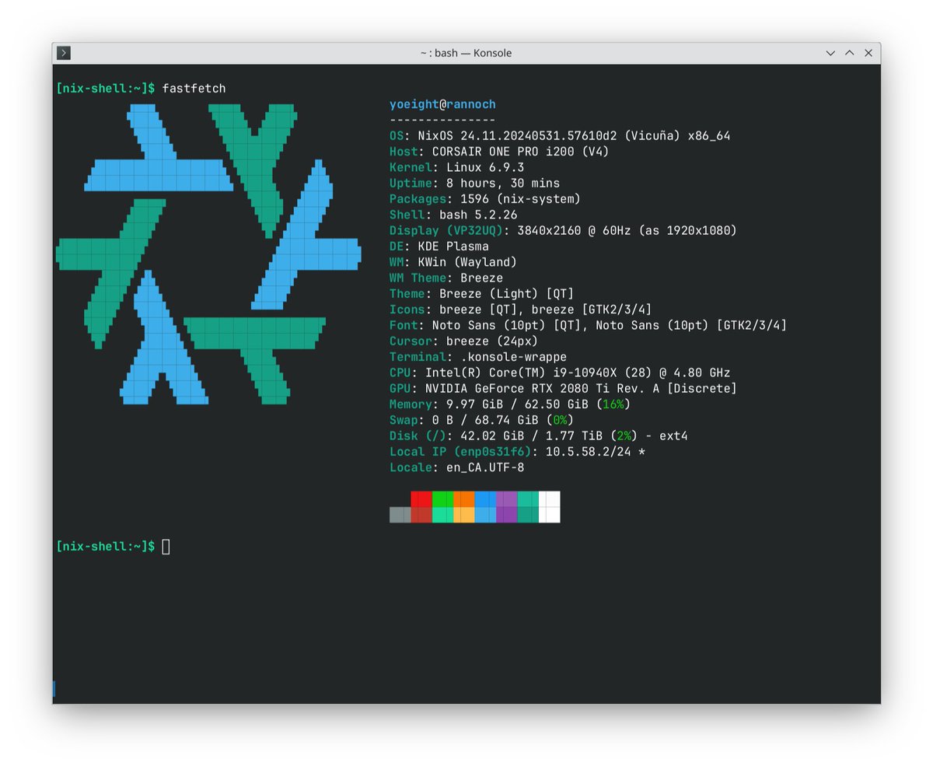
Task: Click the 'WM Theme: Breeze' line
Action: 446,278
